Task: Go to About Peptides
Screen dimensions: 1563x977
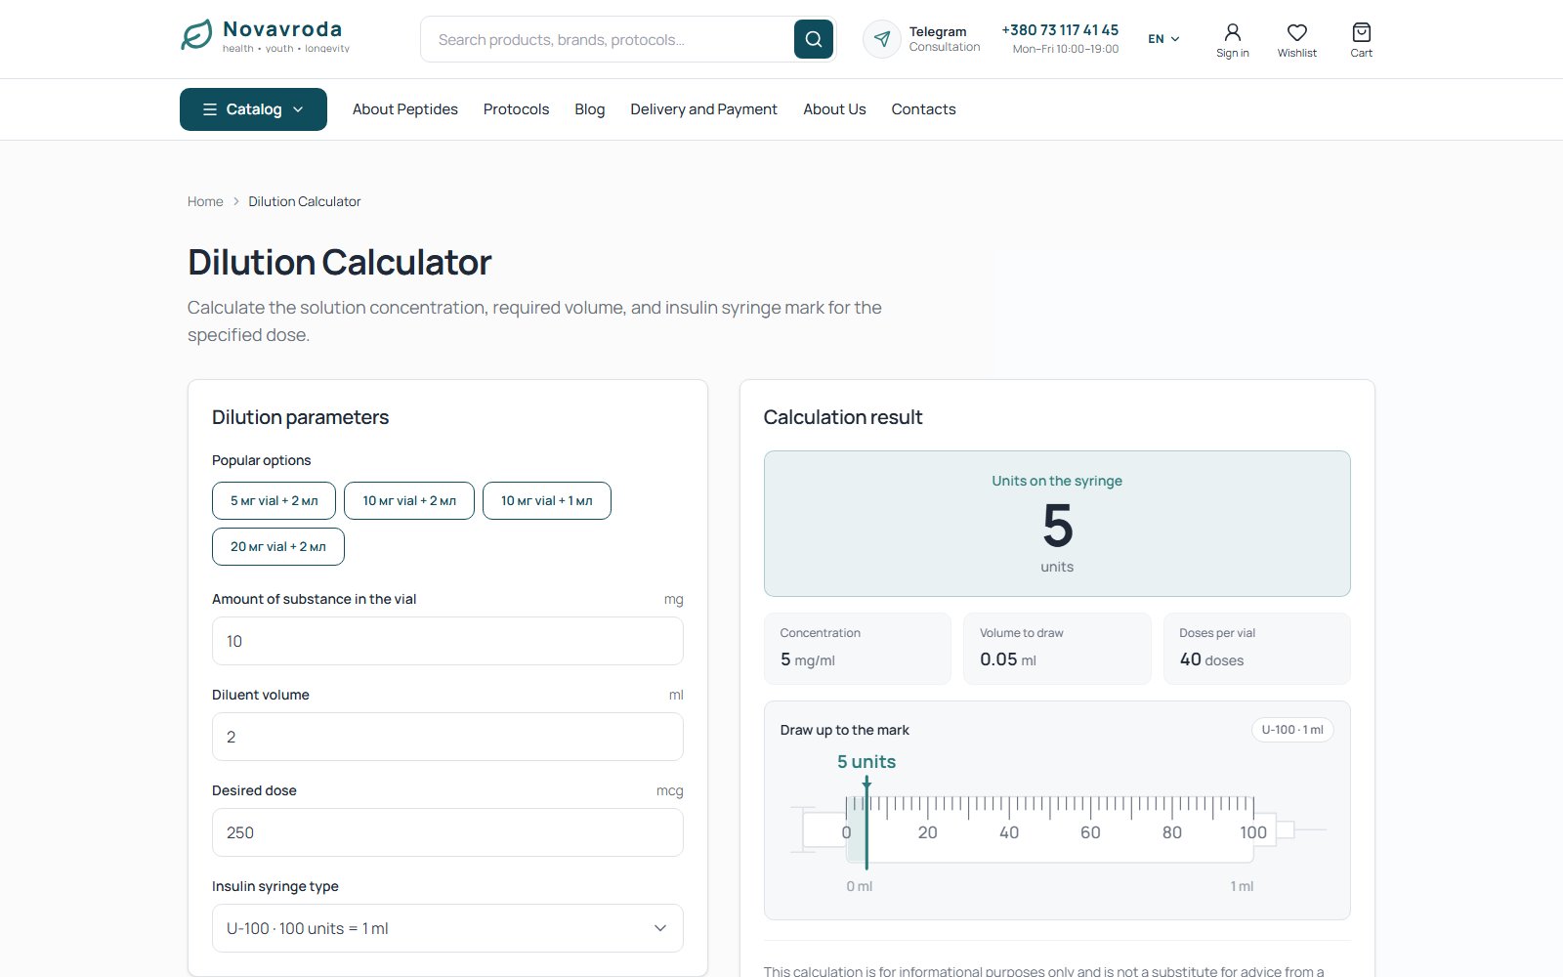Action: point(405,109)
